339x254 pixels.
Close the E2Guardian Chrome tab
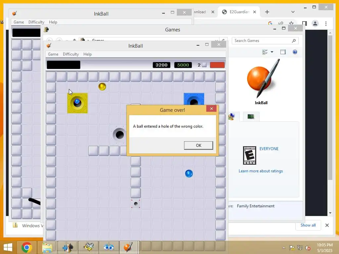[x=255, y=12]
